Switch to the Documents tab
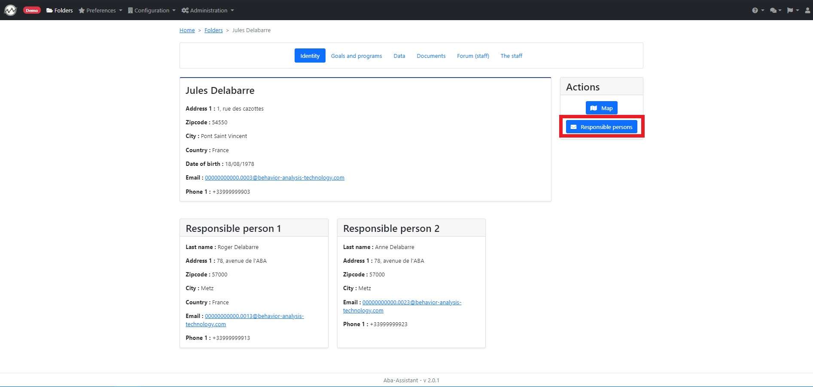Screen dimensions: 813x387 pos(431,56)
